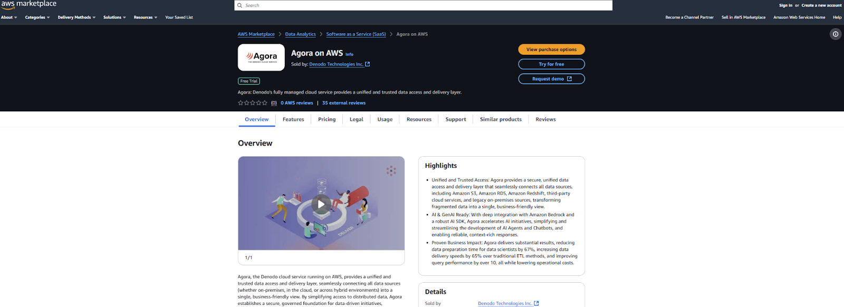
Task: Go to Amazon Web Services Home
Action: click(x=799, y=17)
